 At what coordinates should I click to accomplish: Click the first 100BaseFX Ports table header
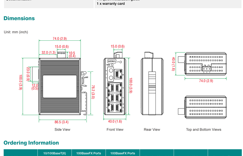89,153
